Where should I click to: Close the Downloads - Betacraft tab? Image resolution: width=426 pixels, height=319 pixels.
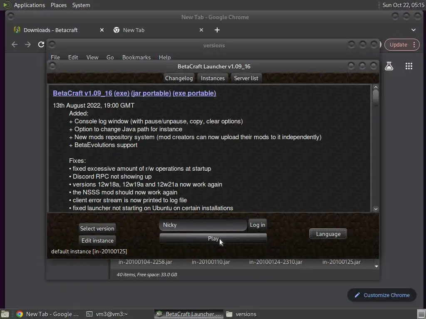point(102,30)
